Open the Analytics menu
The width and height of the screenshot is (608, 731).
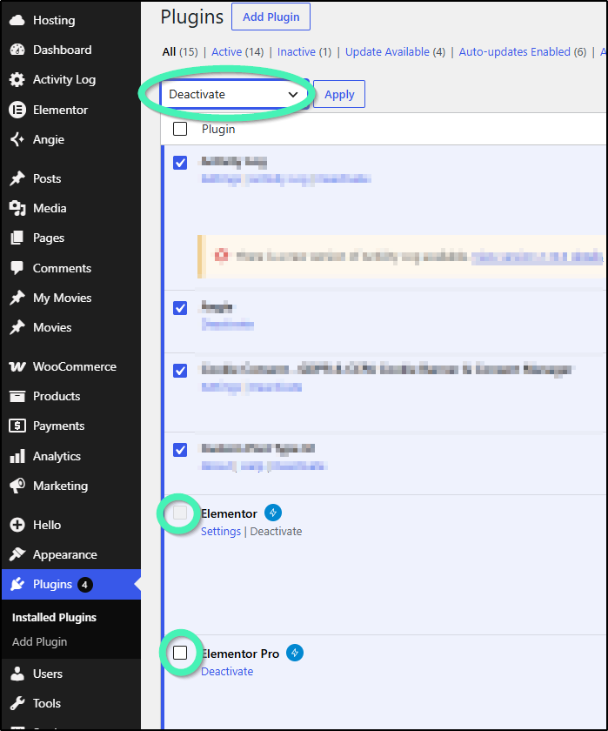[x=70, y=456]
